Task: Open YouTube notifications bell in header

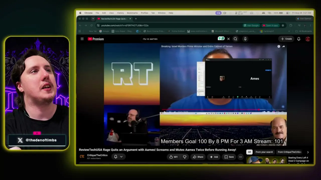Action: pos(299,39)
